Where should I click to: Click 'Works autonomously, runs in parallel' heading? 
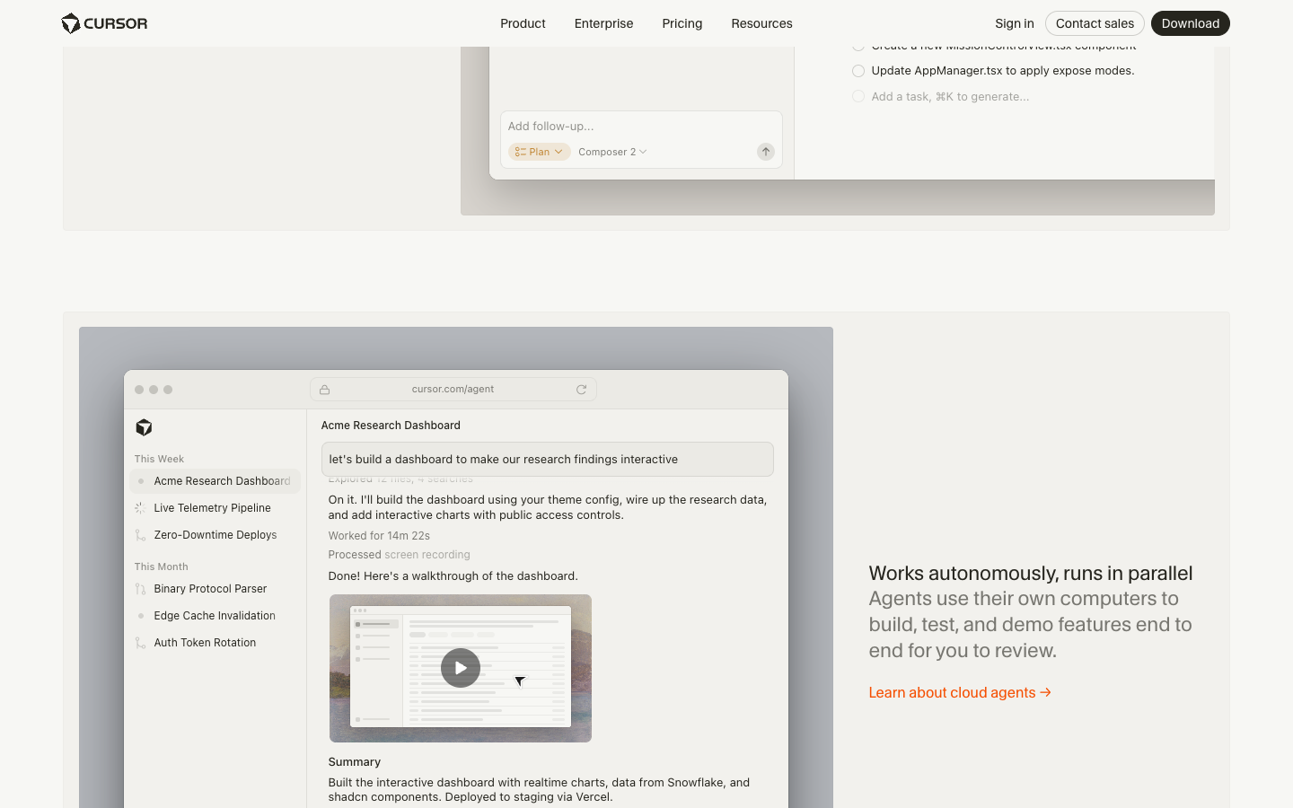pyautogui.click(x=1031, y=573)
